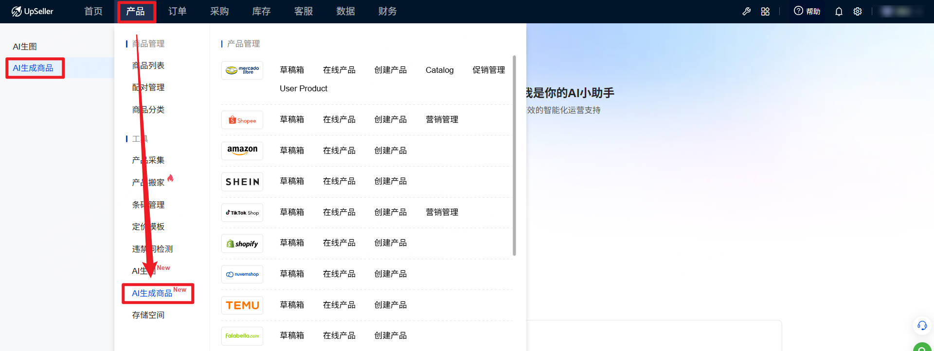Click the TEMU platform logo
This screenshot has height=351, width=934.
(x=242, y=305)
